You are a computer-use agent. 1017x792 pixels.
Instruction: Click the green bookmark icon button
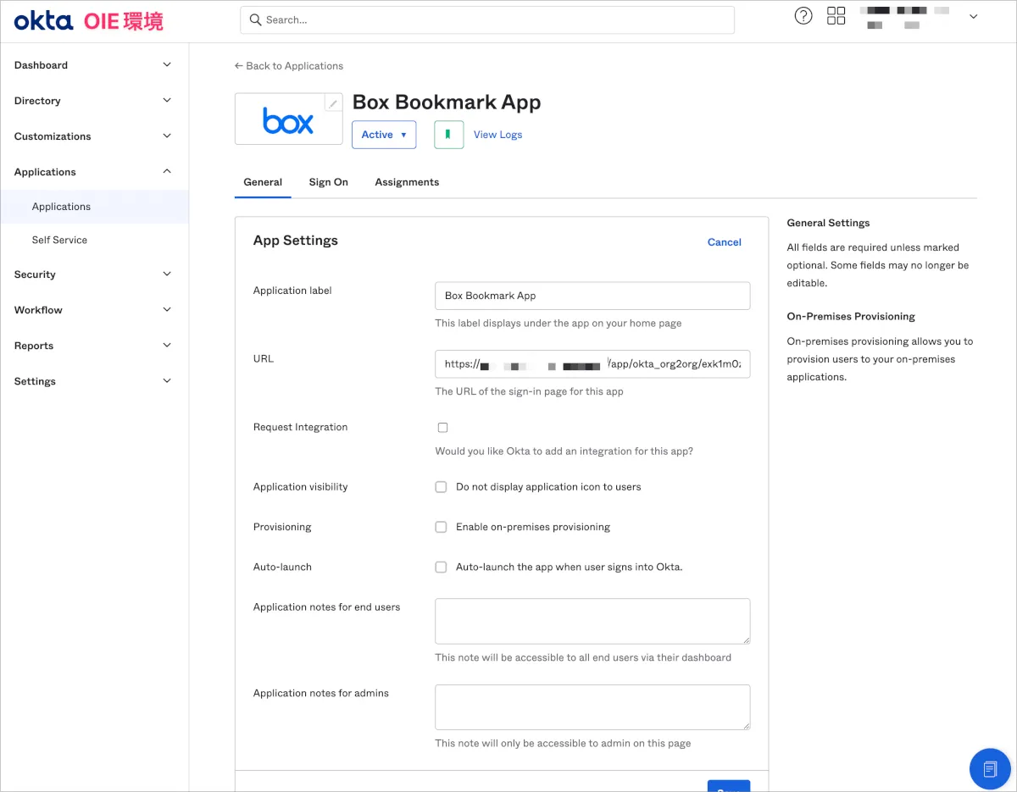[448, 135]
